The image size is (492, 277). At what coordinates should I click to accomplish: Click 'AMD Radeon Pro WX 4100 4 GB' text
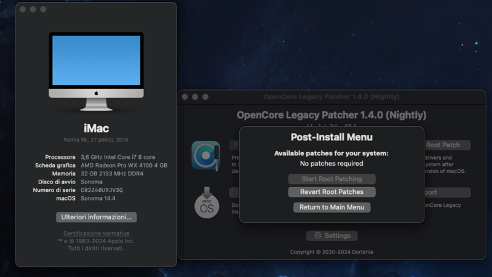point(124,165)
